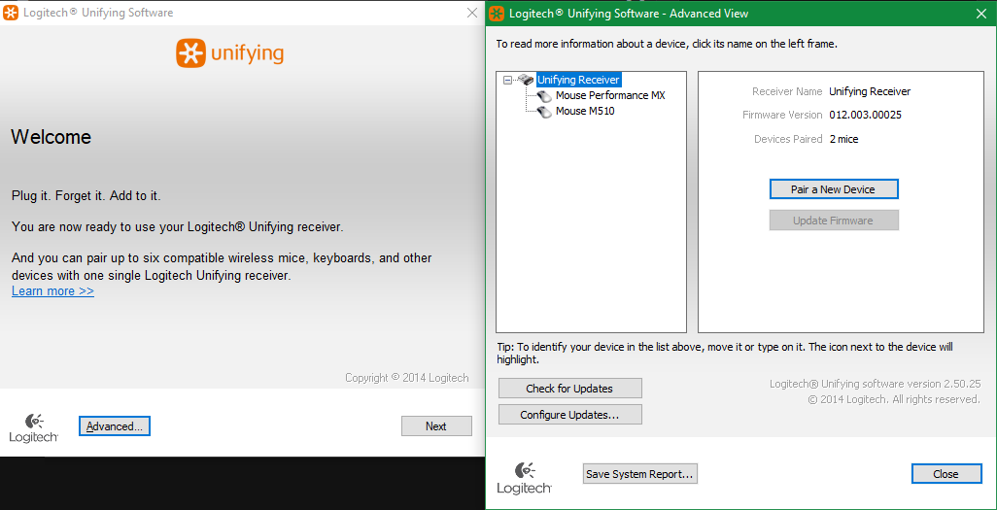Click the Tip text about identifying devices

[x=724, y=354]
